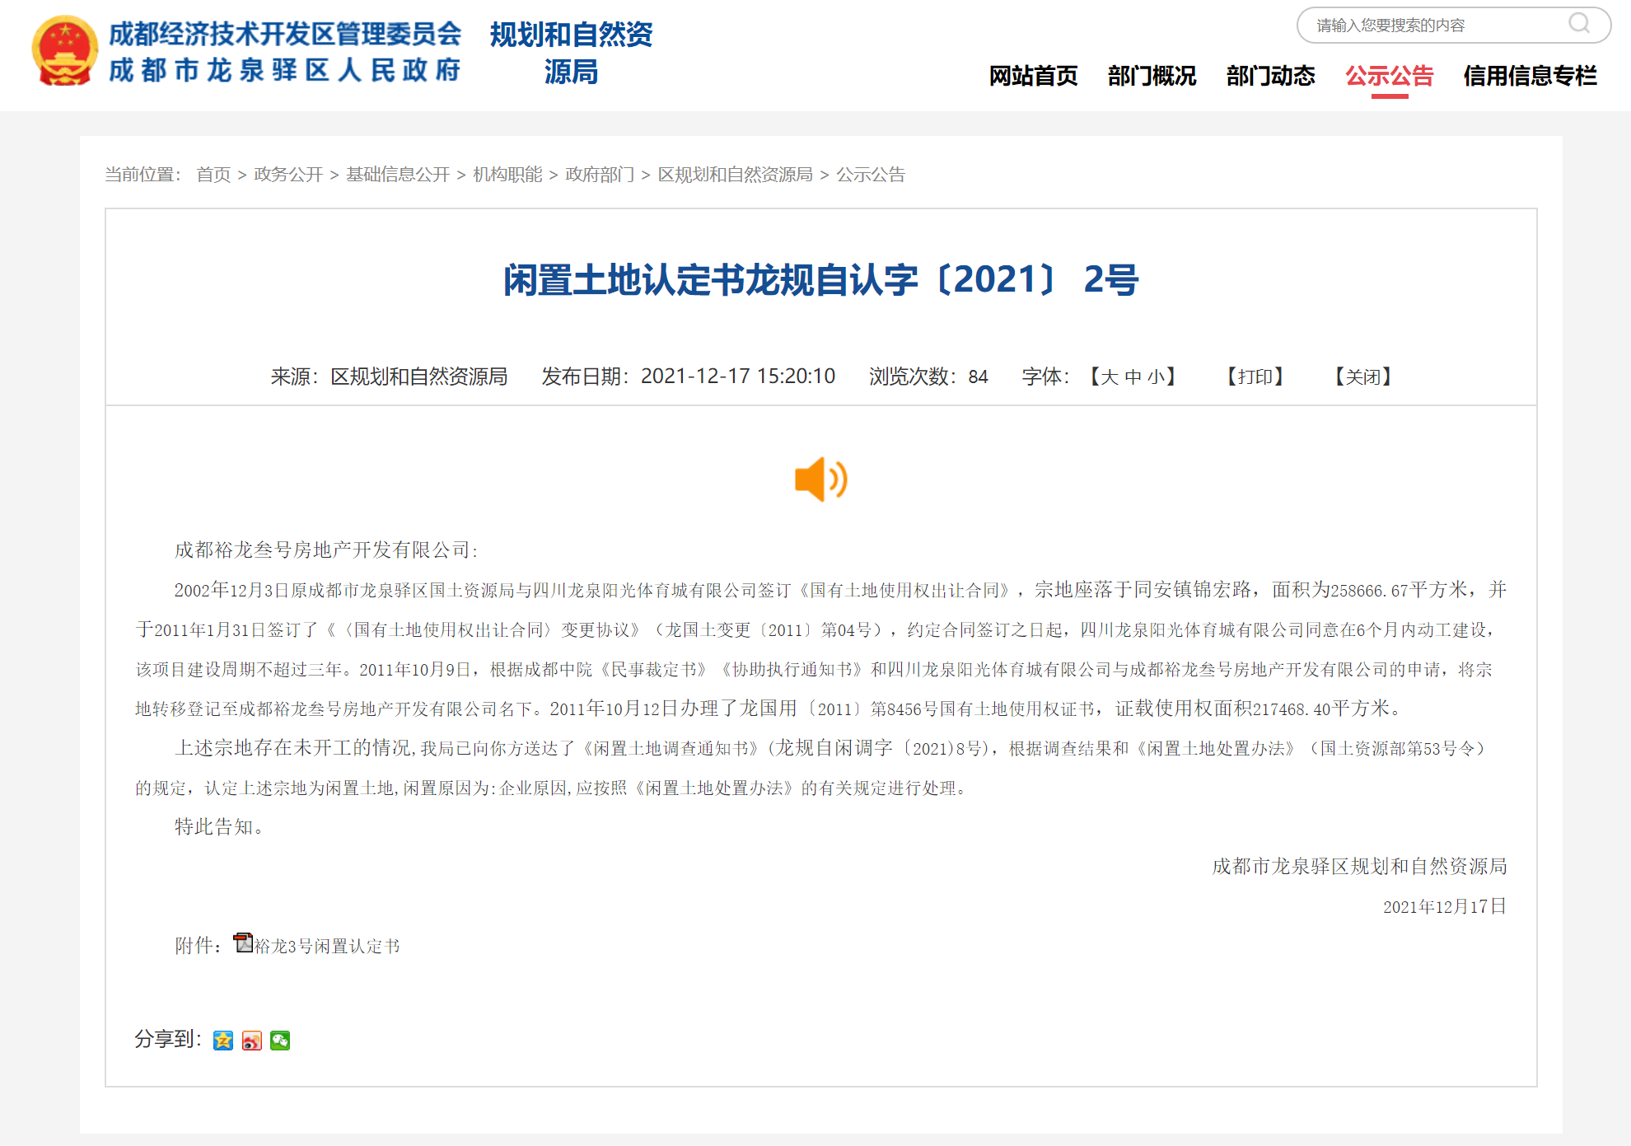
Task: Set font size to 小
Action: [1157, 377]
